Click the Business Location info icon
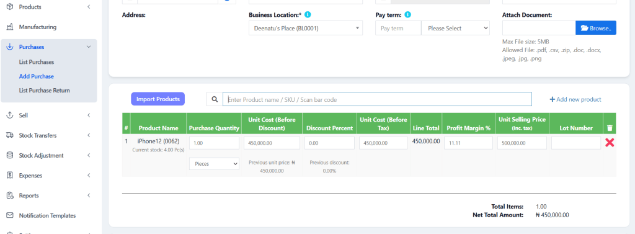Image resolution: width=635 pixels, height=234 pixels. pyautogui.click(x=308, y=15)
